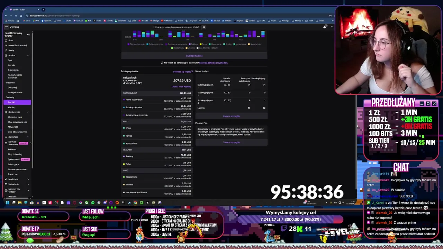Open the Streamlabs bookmark
The width and height of the screenshot is (443, 249).
(121, 21)
